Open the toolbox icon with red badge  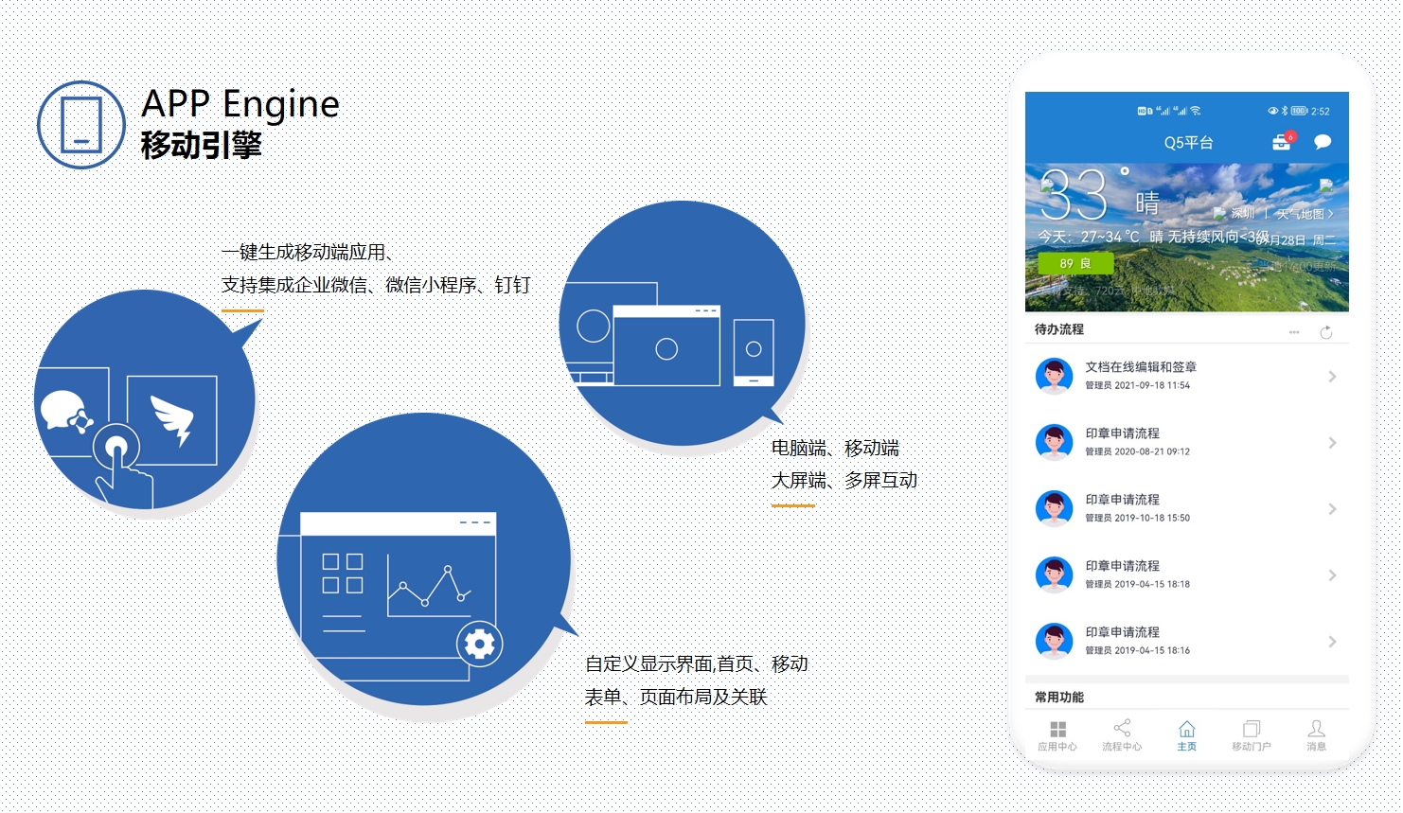pyautogui.click(x=1282, y=142)
